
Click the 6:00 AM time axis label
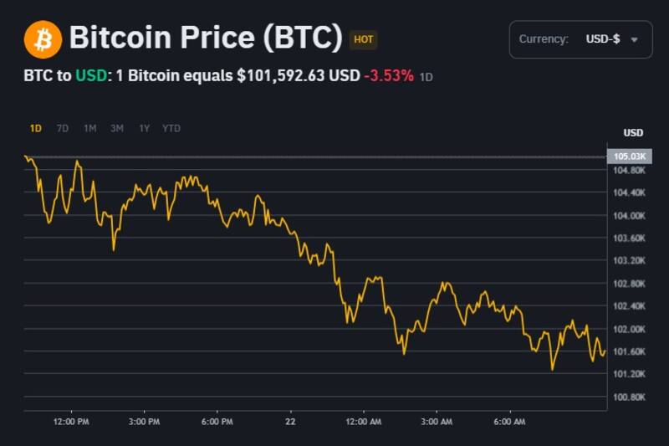pyautogui.click(x=508, y=421)
